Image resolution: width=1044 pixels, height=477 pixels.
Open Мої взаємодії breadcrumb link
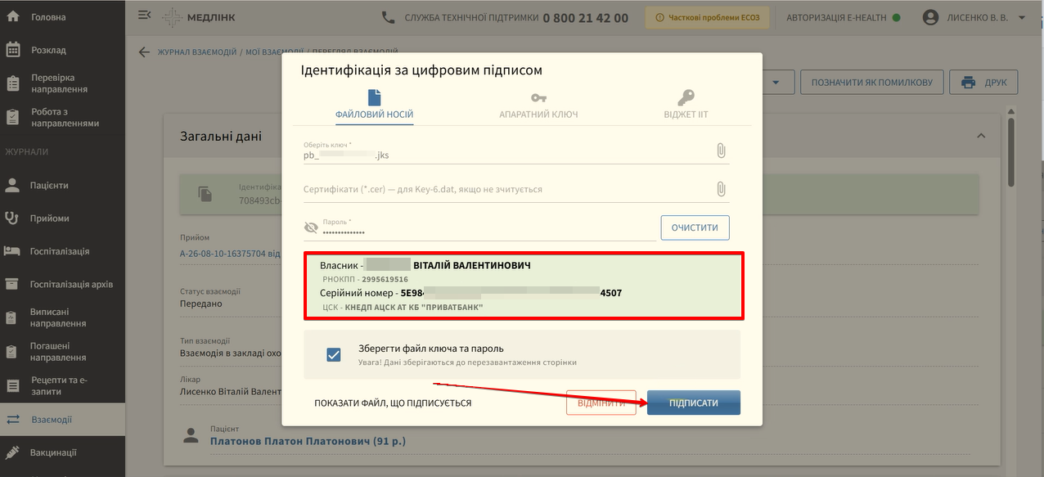coord(275,52)
